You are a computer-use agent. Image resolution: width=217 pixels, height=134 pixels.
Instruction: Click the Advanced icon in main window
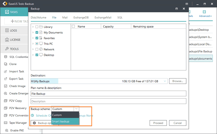point(204,12)
